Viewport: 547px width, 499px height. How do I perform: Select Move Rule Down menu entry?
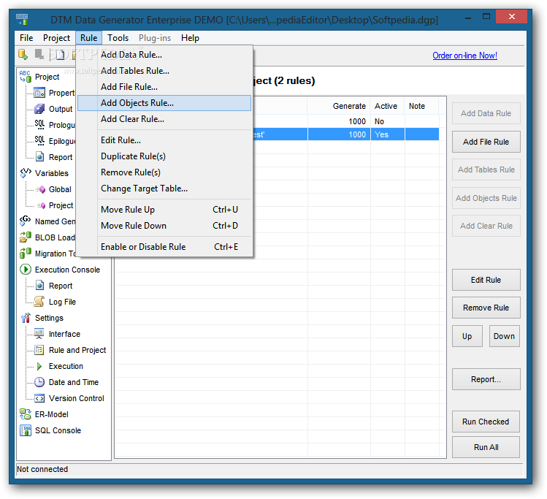(164, 226)
